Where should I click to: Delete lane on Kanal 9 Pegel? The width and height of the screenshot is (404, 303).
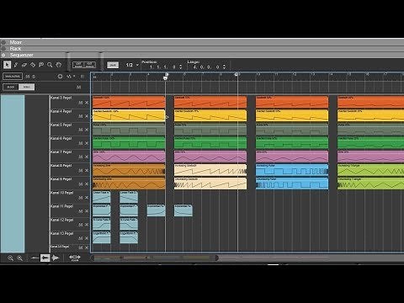(87, 184)
